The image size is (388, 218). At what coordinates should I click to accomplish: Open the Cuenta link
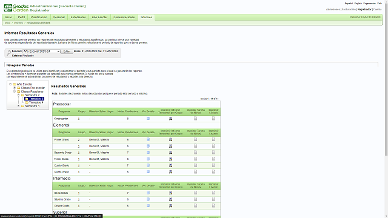pyautogui.click(x=377, y=10)
